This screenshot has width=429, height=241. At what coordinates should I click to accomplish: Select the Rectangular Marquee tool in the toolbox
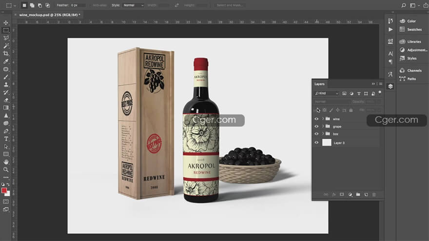(6, 30)
